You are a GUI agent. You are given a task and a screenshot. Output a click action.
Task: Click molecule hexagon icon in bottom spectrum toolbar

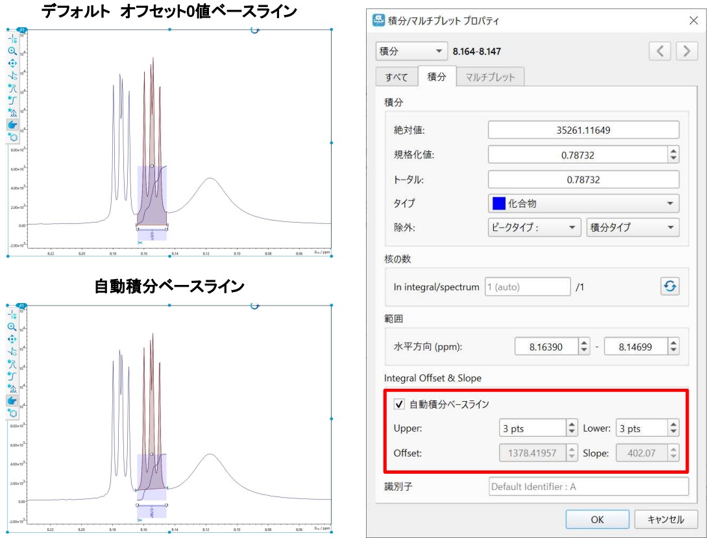(x=12, y=413)
